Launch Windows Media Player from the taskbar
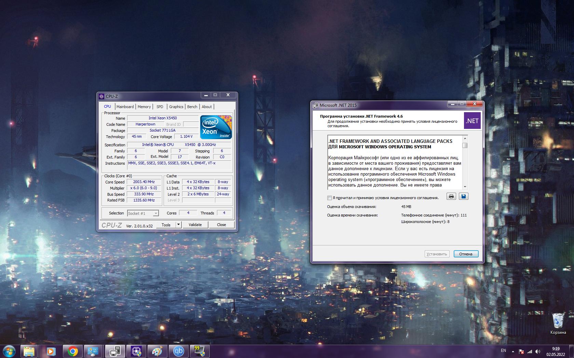Image resolution: width=574 pixels, height=358 pixels. pyautogui.click(x=51, y=351)
